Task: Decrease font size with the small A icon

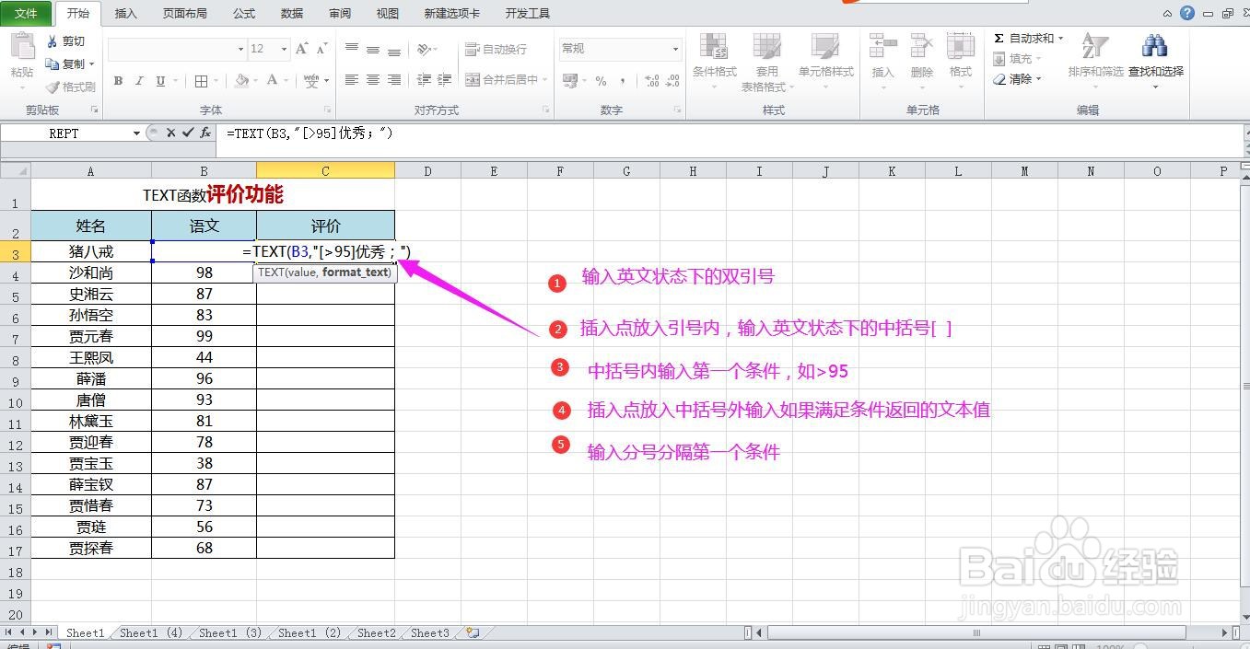Action: (322, 49)
